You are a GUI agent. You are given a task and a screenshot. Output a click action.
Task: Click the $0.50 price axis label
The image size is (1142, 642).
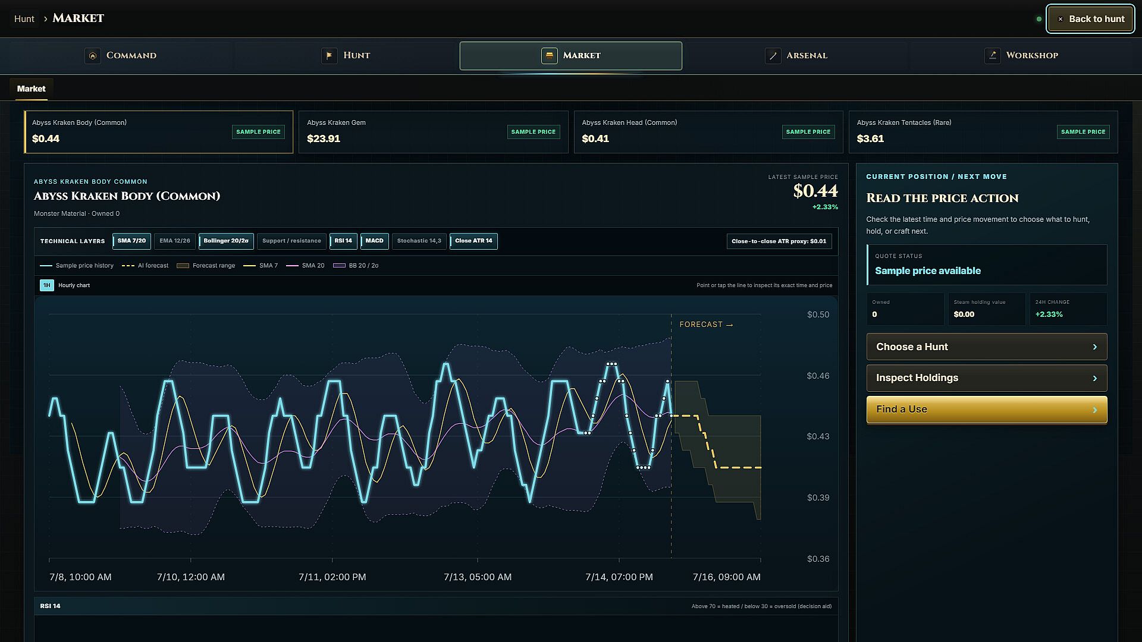[x=818, y=315]
